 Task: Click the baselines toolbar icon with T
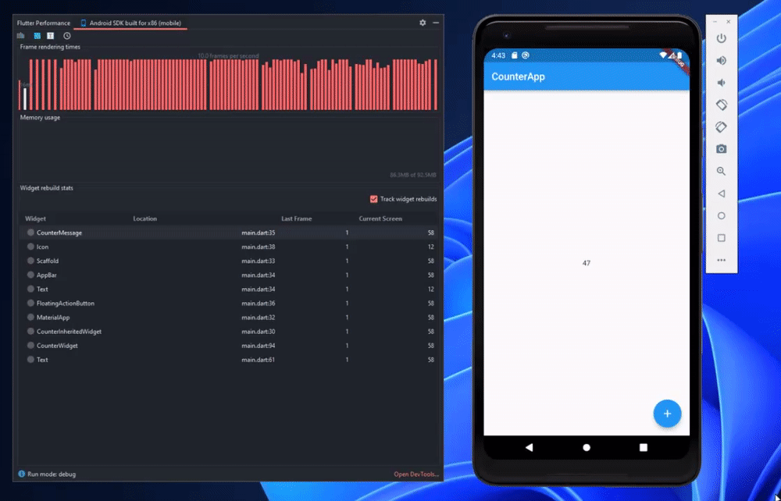click(x=50, y=36)
